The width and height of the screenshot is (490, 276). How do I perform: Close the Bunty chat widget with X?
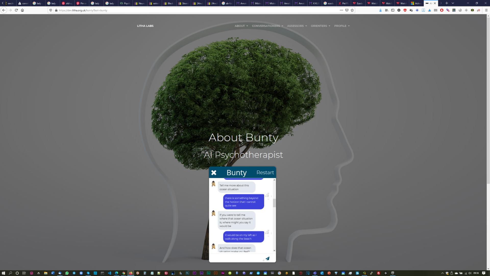click(x=214, y=173)
